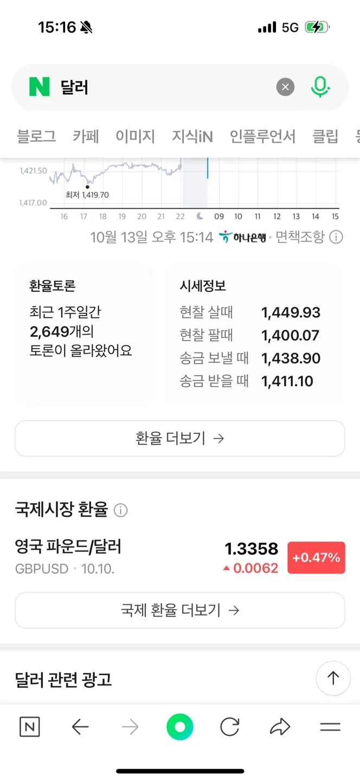360x781 pixels.
Task: Reload the page with the refresh icon
Action: click(230, 727)
